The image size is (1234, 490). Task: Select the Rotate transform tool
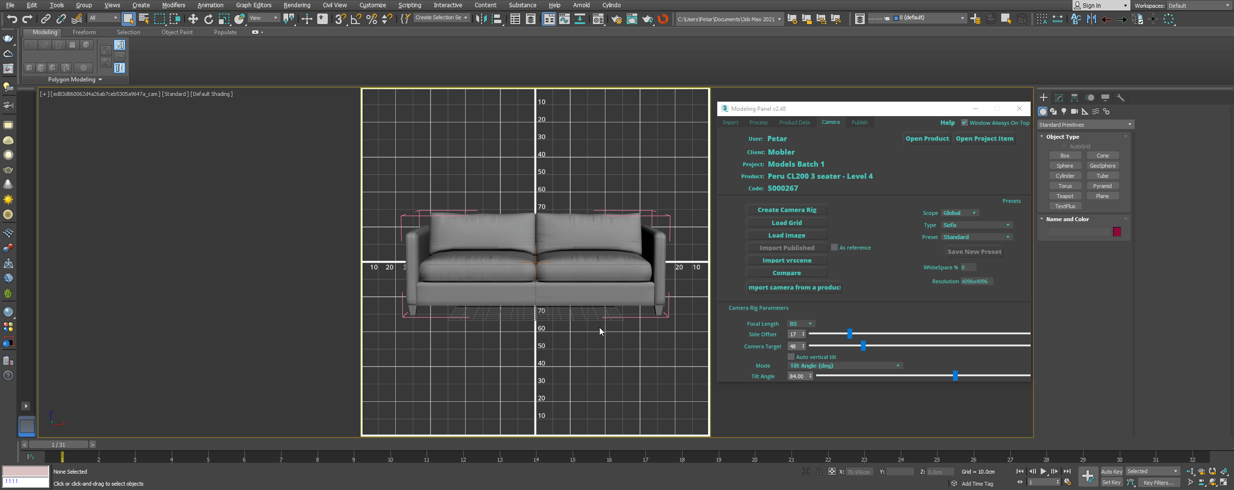[x=208, y=19]
